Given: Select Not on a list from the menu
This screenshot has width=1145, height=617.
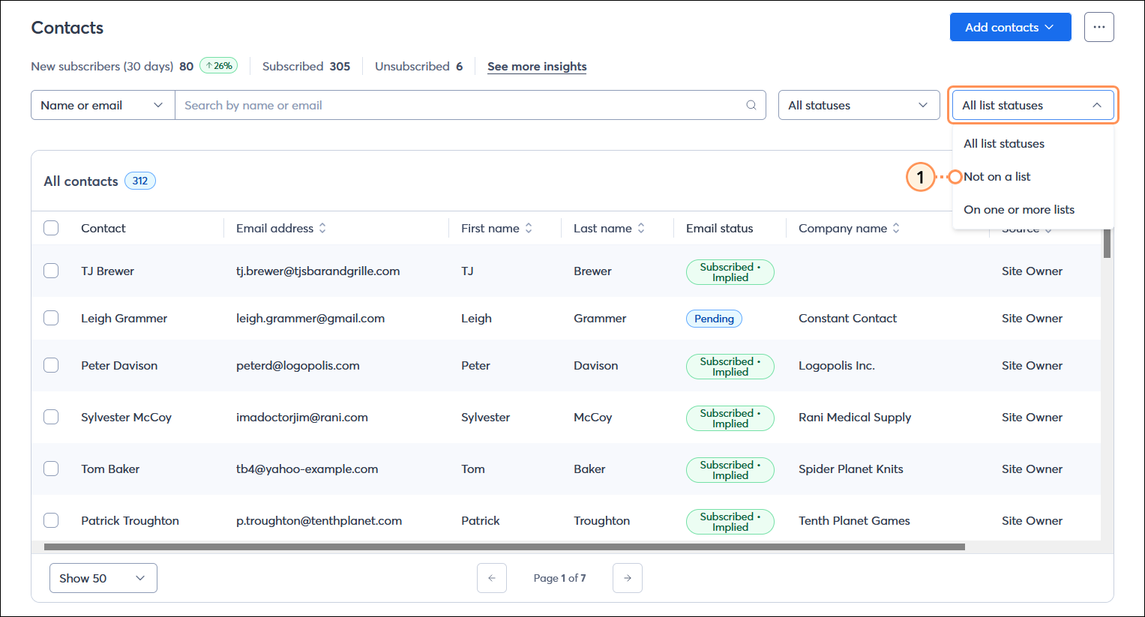Looking at the screenshot, I should [997, 176].
